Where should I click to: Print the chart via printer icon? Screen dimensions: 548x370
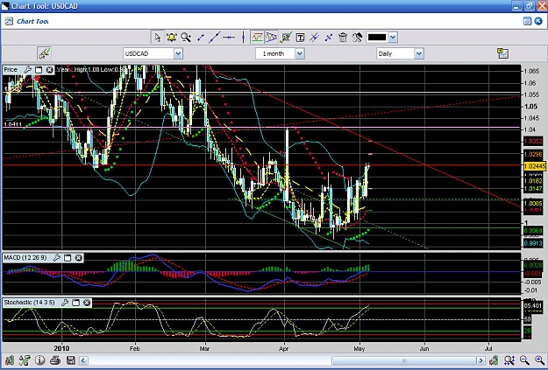55,360
